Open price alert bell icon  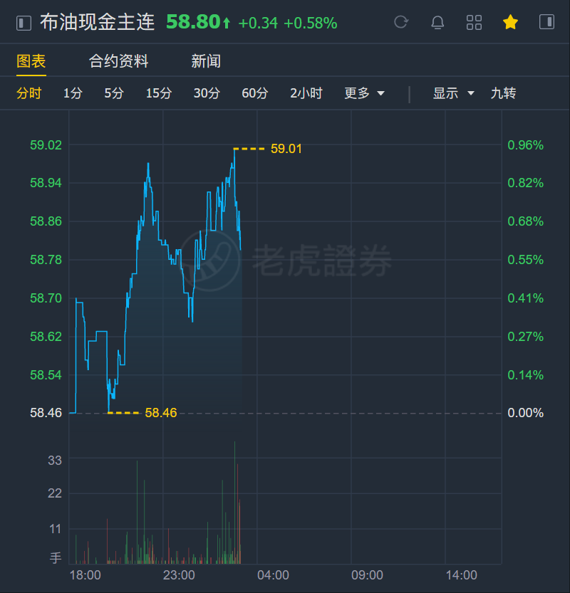click(x=437, y=23)
